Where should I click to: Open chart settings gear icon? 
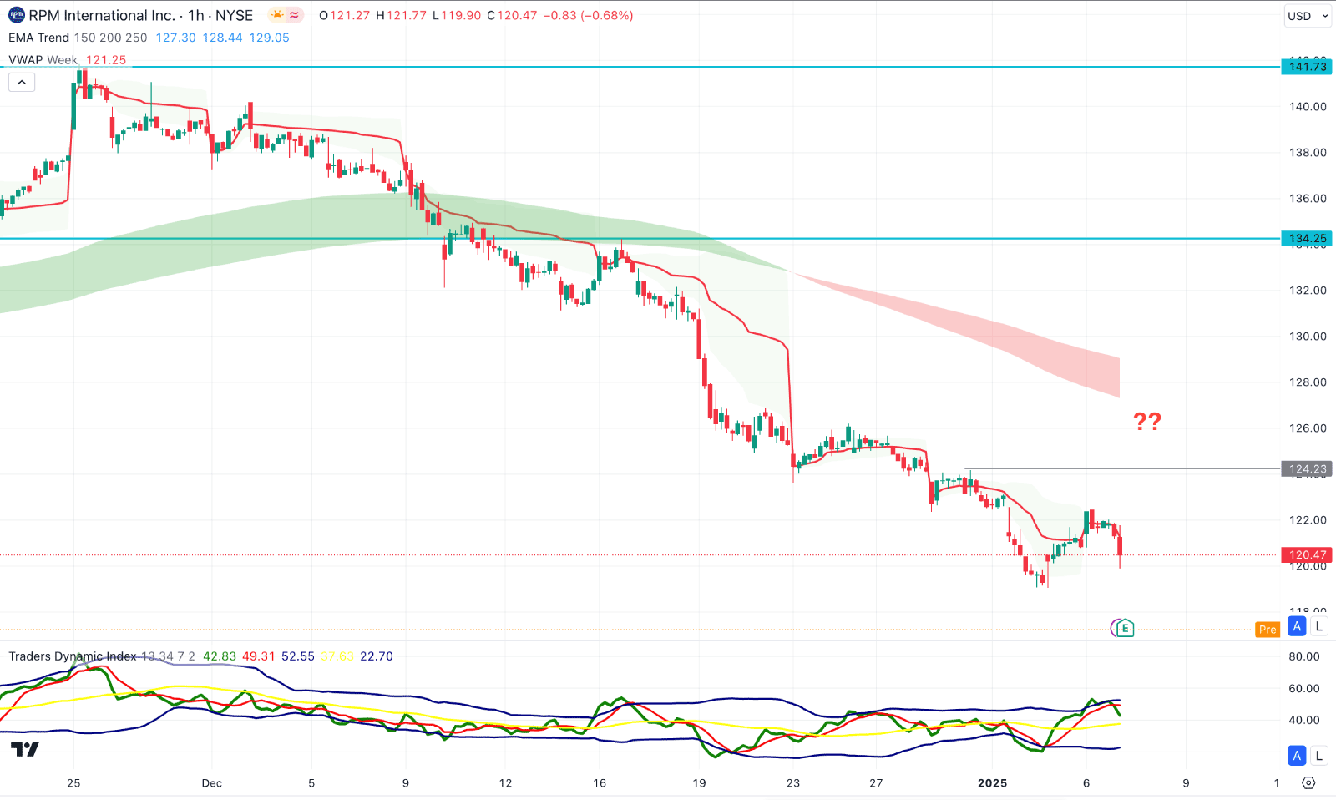(x=1308, y=783)
